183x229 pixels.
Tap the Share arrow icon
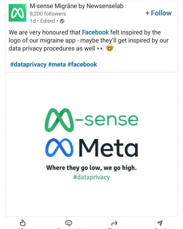pyautogui.click(x=114, y=223)
